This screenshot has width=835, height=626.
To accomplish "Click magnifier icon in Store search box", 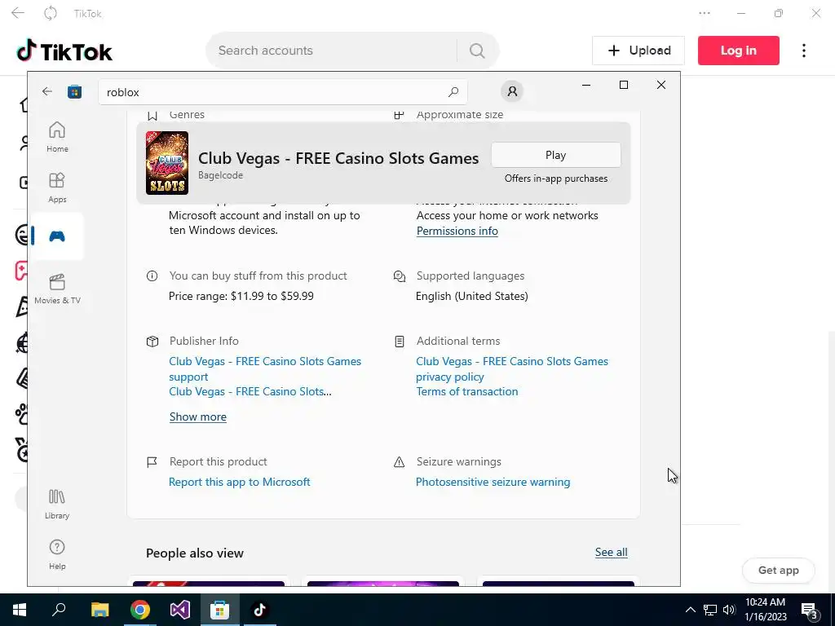I will 453,92.
